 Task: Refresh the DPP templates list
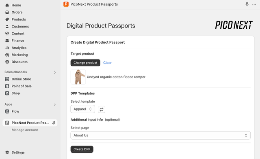click(x=102, y=110)
